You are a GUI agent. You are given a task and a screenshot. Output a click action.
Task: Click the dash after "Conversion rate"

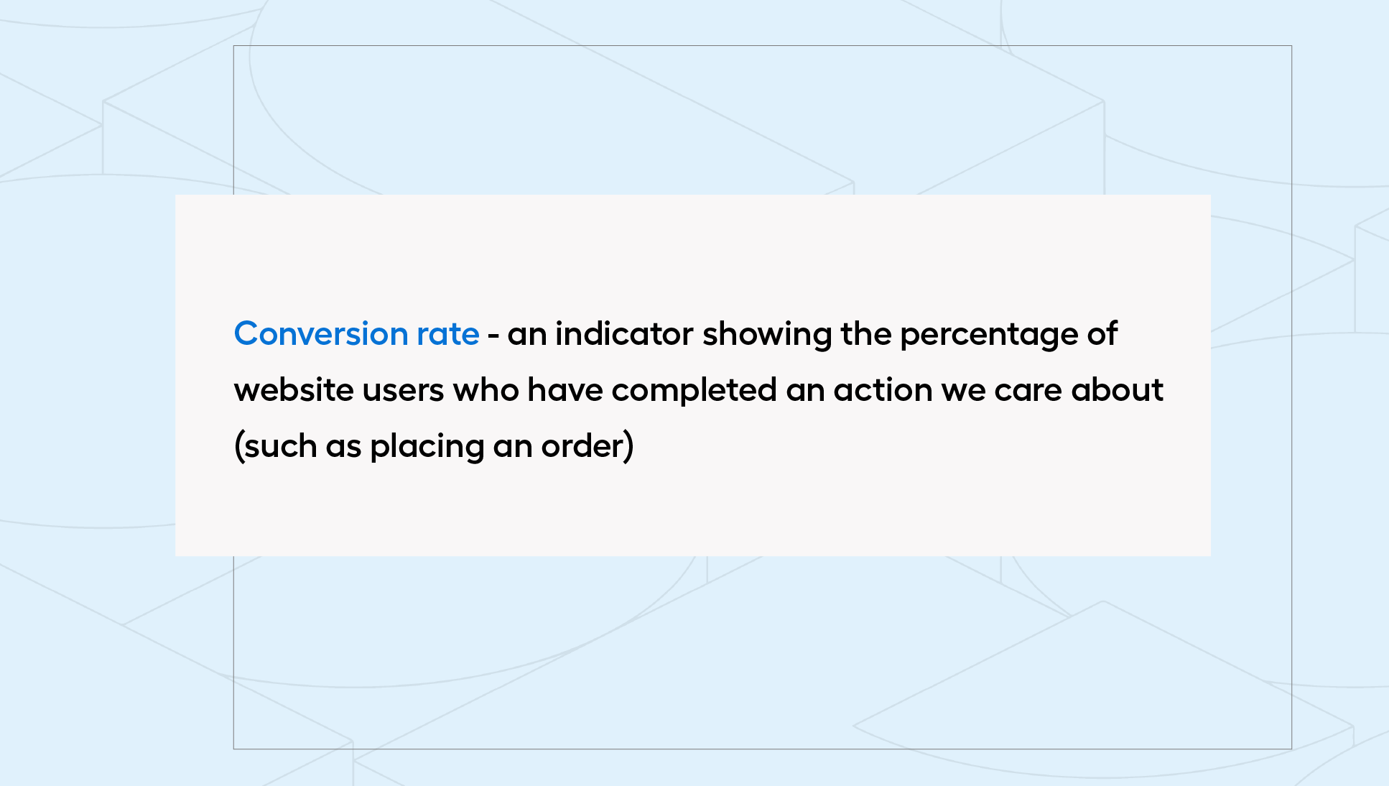493,336
